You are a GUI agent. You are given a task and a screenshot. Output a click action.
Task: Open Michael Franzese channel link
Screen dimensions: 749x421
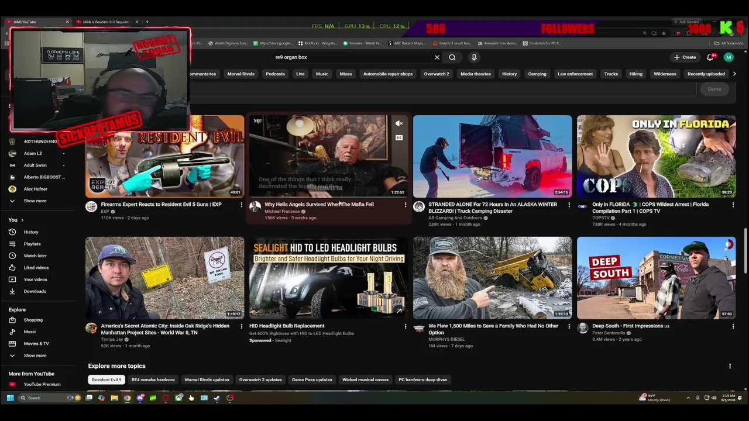(282, 211)
